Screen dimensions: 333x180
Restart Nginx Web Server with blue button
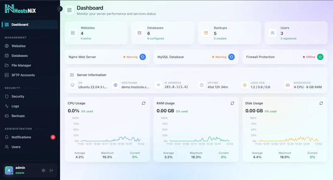[143, 57]
